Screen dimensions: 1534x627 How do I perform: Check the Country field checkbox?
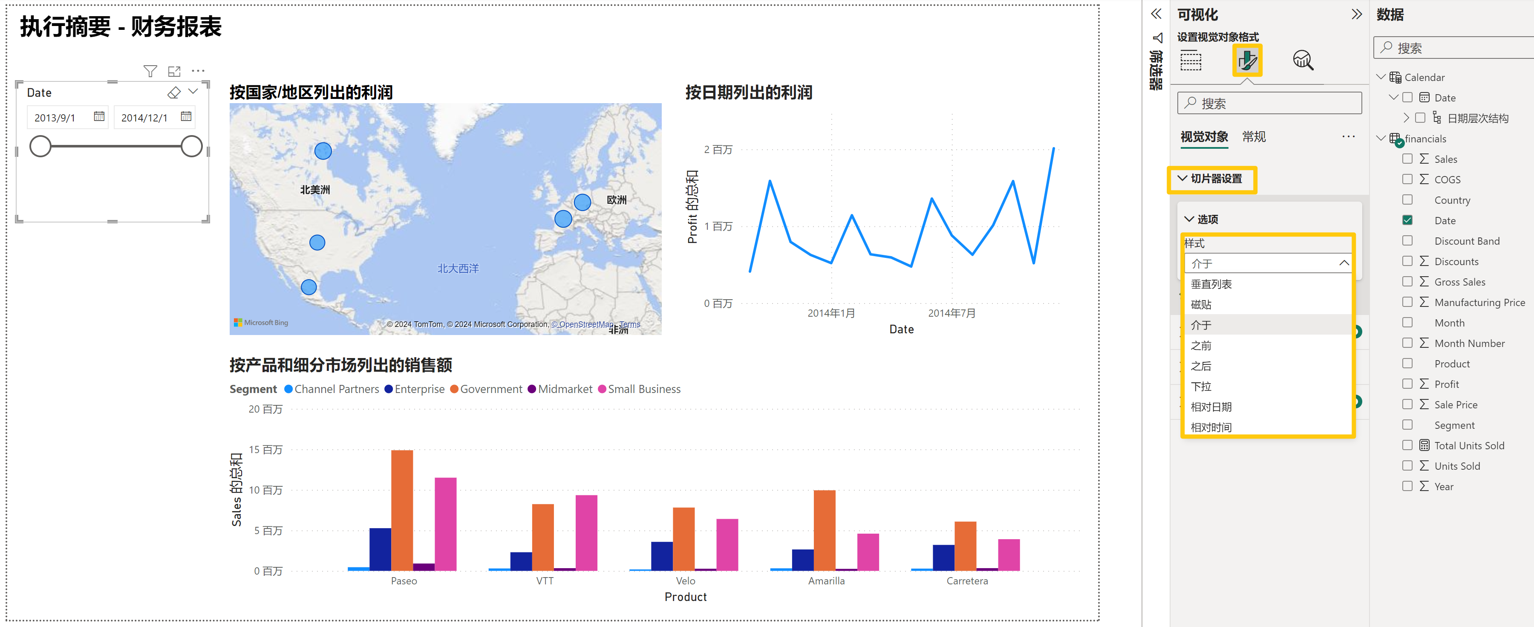[1407, 200]
